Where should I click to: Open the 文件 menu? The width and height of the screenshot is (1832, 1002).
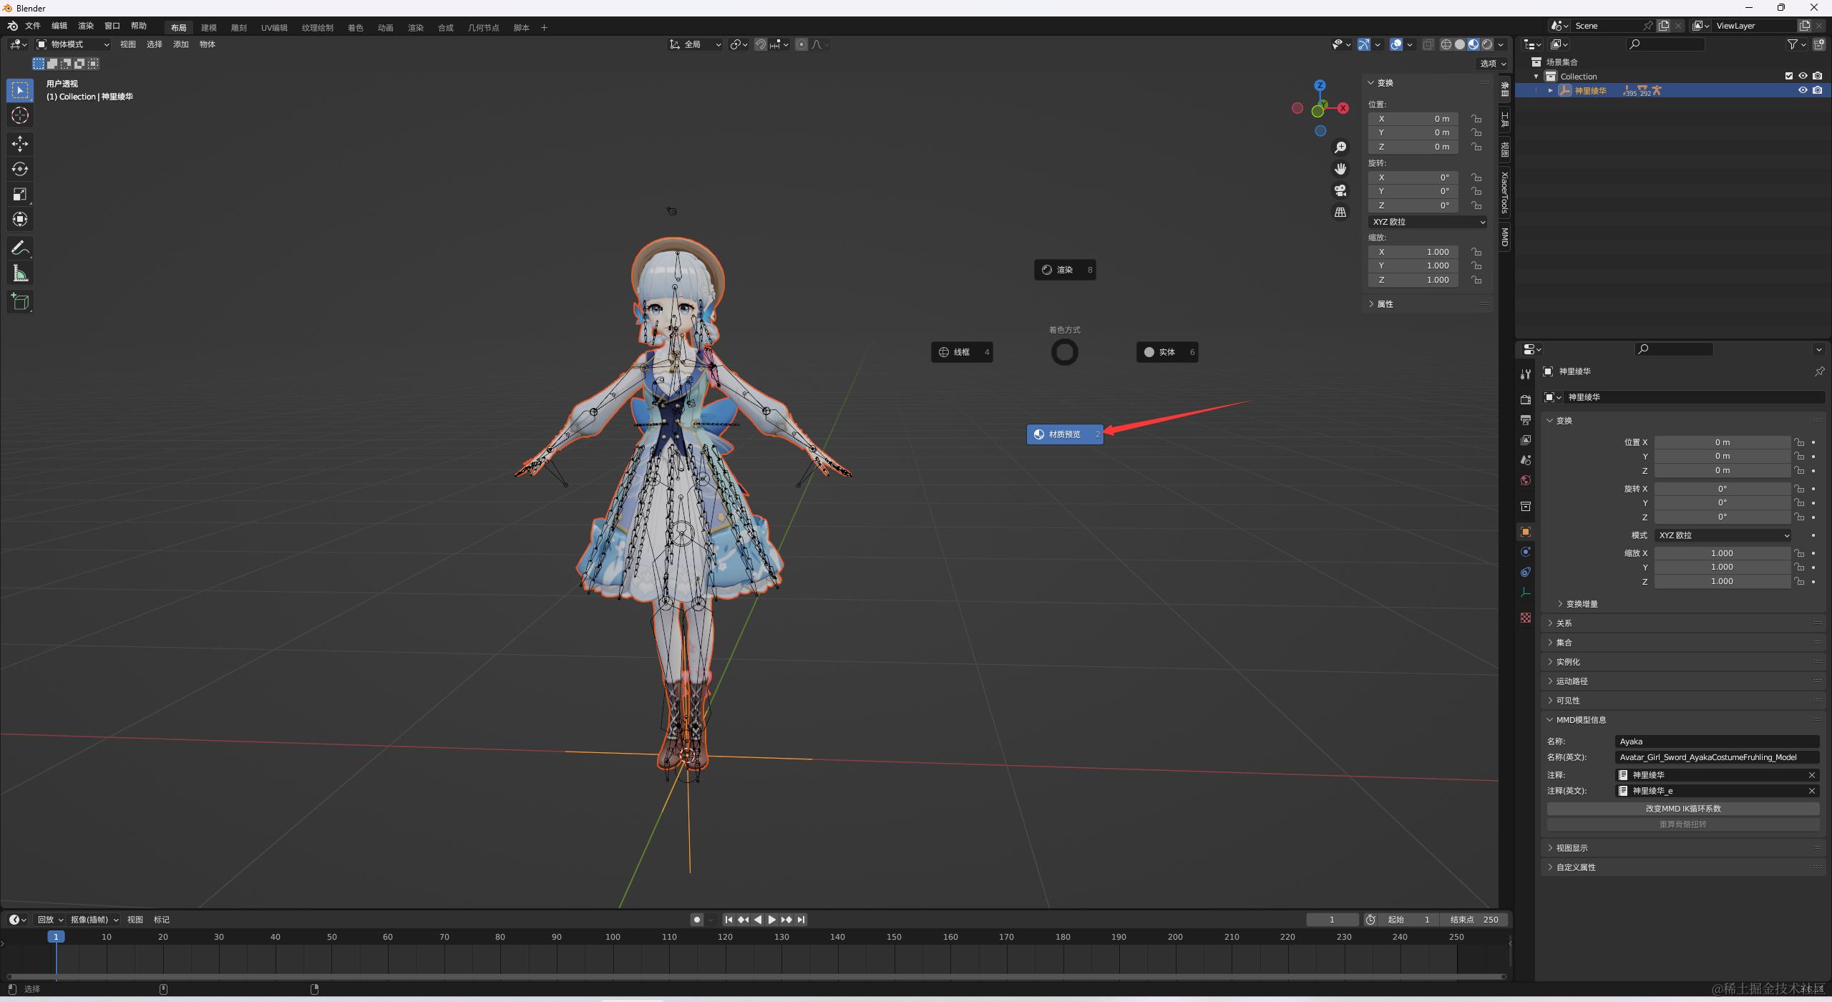[33, 26]
